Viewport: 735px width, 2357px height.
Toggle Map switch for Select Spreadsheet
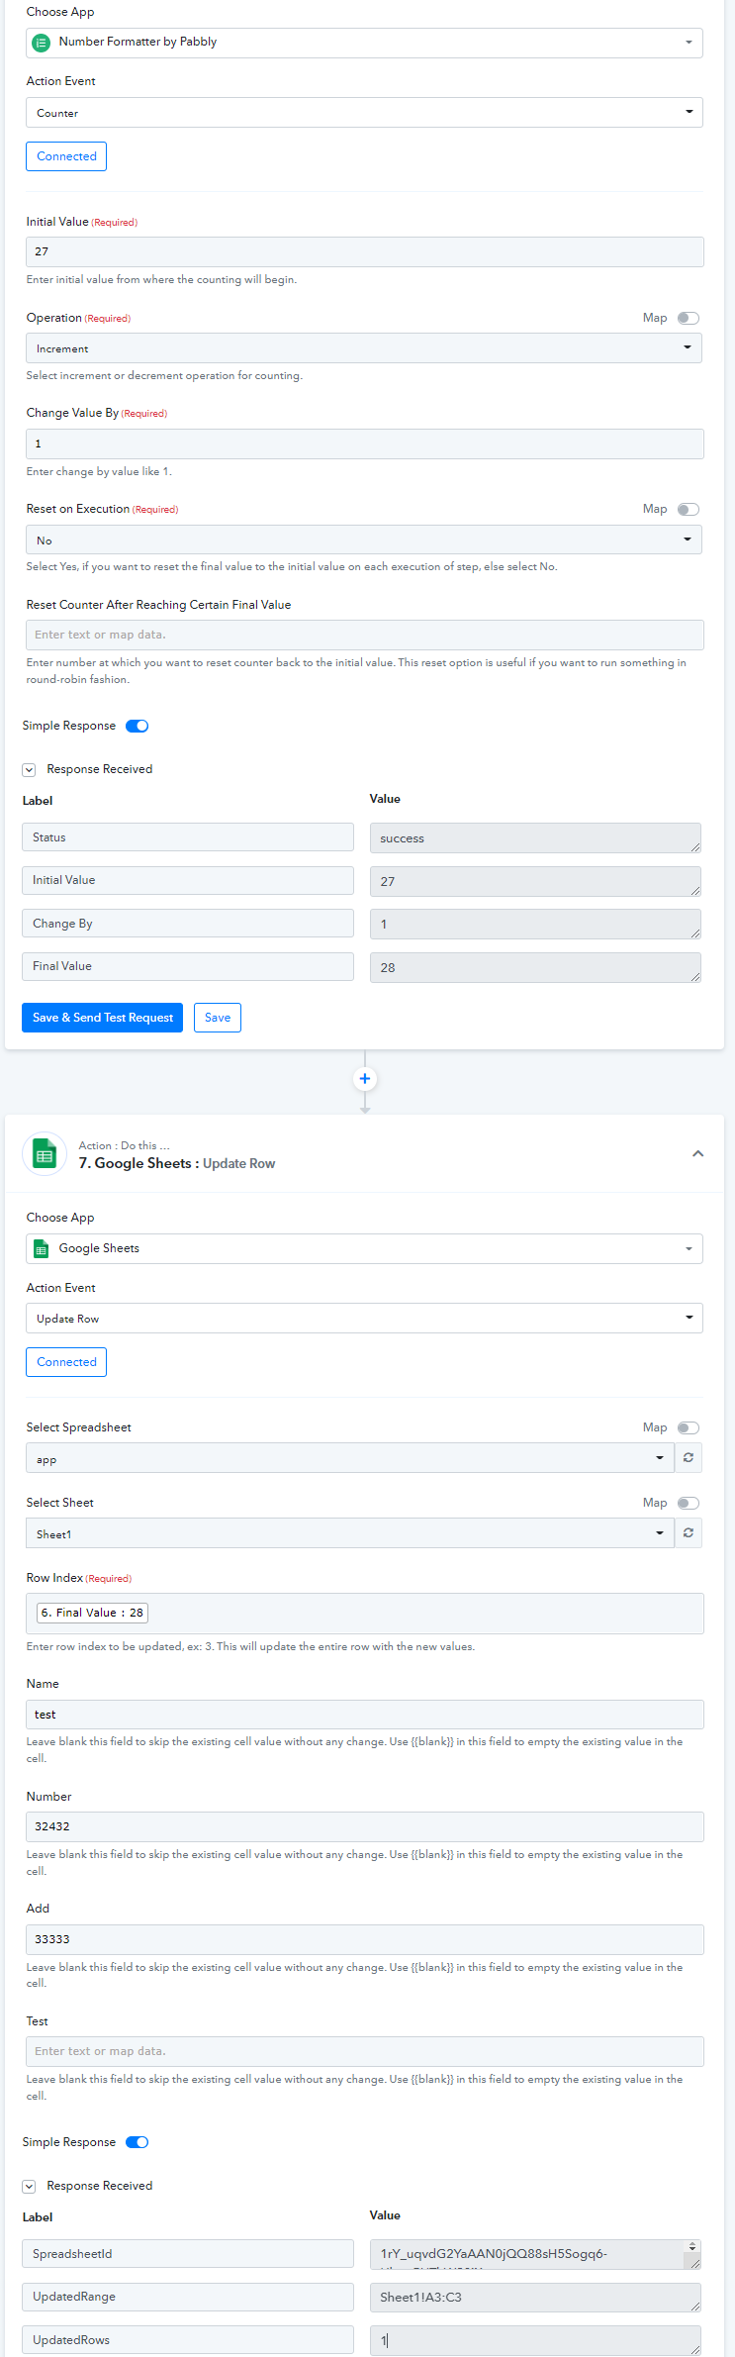(x=689, y=1427)
